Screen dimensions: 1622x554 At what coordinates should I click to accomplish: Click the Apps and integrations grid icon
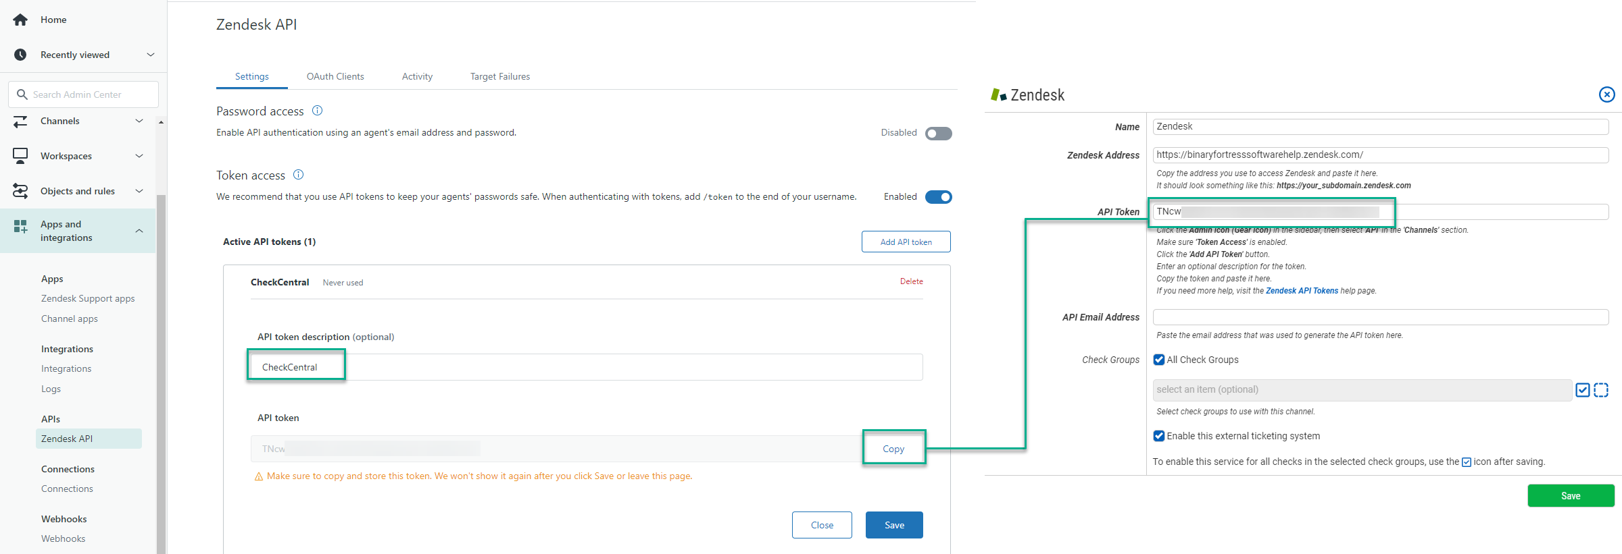pyautogui.click(x=20, y=226)
